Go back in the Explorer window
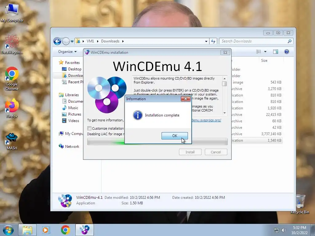 click(57, 41)
